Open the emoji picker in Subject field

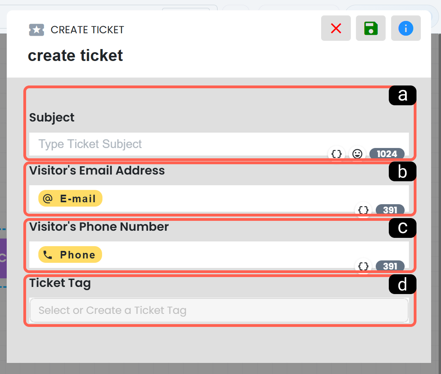(x=357, y=154)
